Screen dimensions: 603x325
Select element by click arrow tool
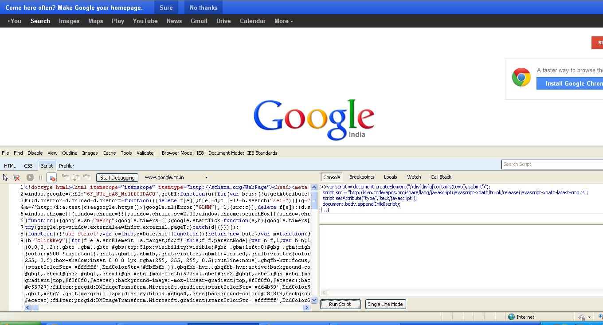[5, 177]
